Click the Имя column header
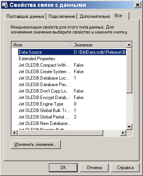143x176 pixels. pos(41,45)
